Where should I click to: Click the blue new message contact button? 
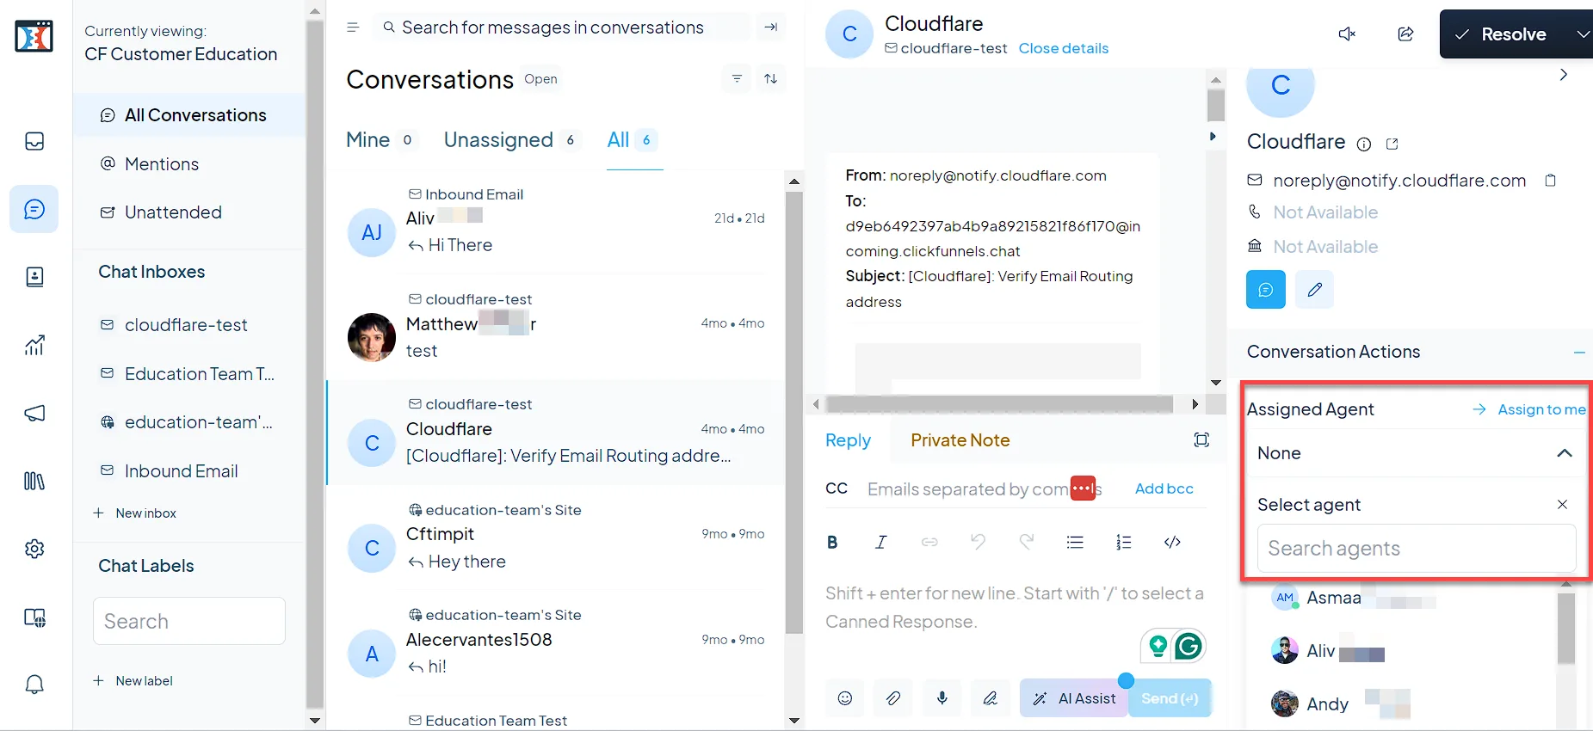[x=1266, y=290]
